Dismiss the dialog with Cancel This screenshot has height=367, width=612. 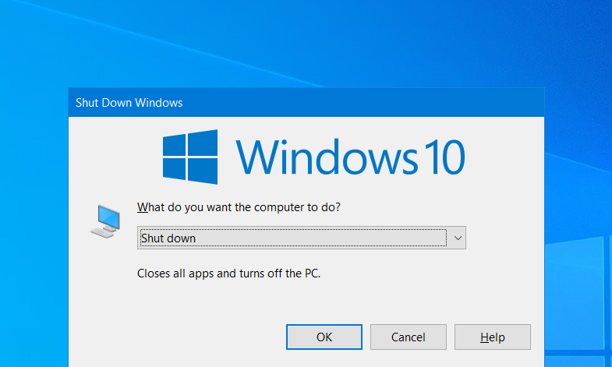click(409, 337)
